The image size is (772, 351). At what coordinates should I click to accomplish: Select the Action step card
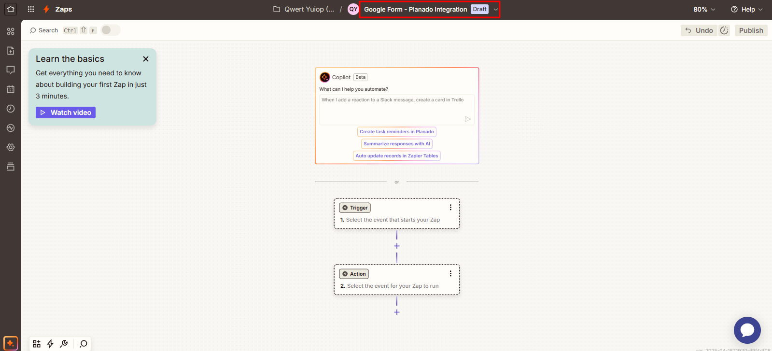pos(397,280)
